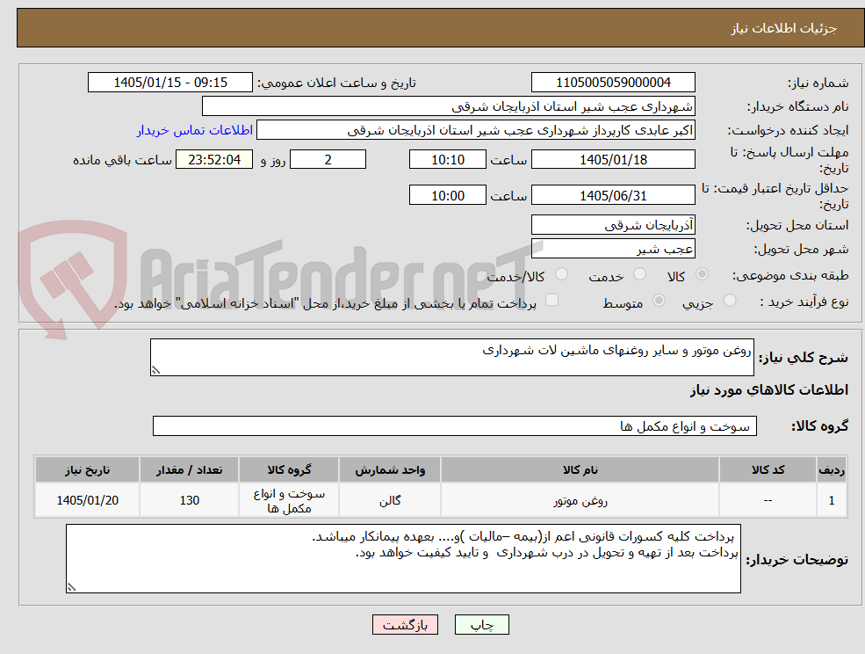Click the need date cell 1405/01/20

pyautogui.click(x=87, y=500)
